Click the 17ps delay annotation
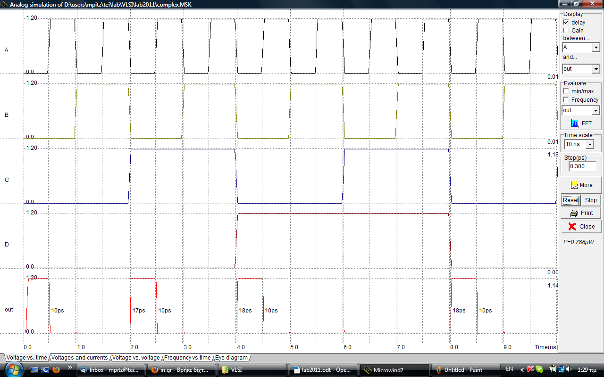 (x=138, y=311)
